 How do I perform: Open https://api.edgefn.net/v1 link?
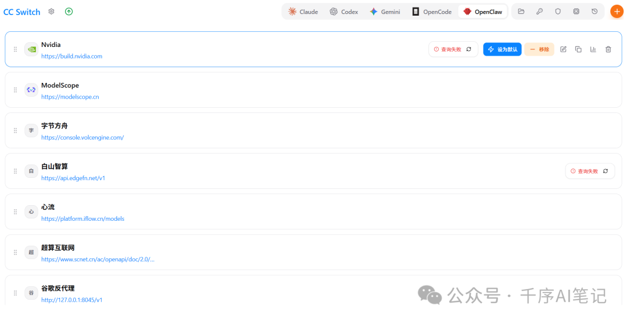point(73,178)
